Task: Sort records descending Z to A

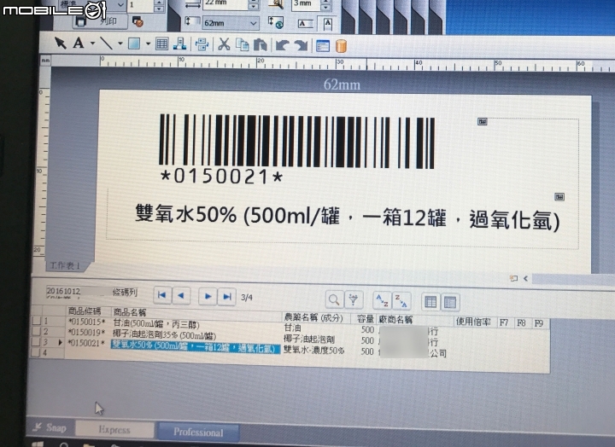Action: pyautogui.click(x=401, y=301)
